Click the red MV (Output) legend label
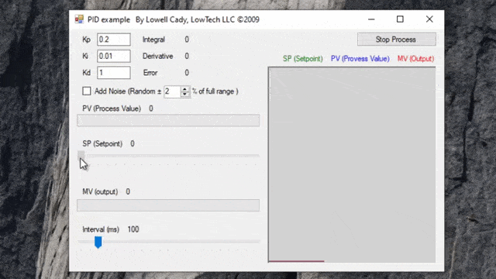 click(415, 59)
